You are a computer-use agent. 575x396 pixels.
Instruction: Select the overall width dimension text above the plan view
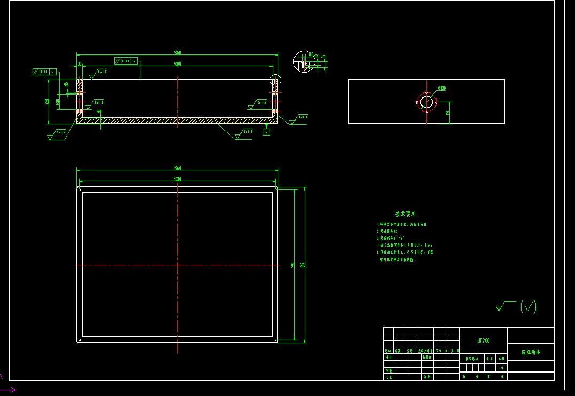pos(177,168)
